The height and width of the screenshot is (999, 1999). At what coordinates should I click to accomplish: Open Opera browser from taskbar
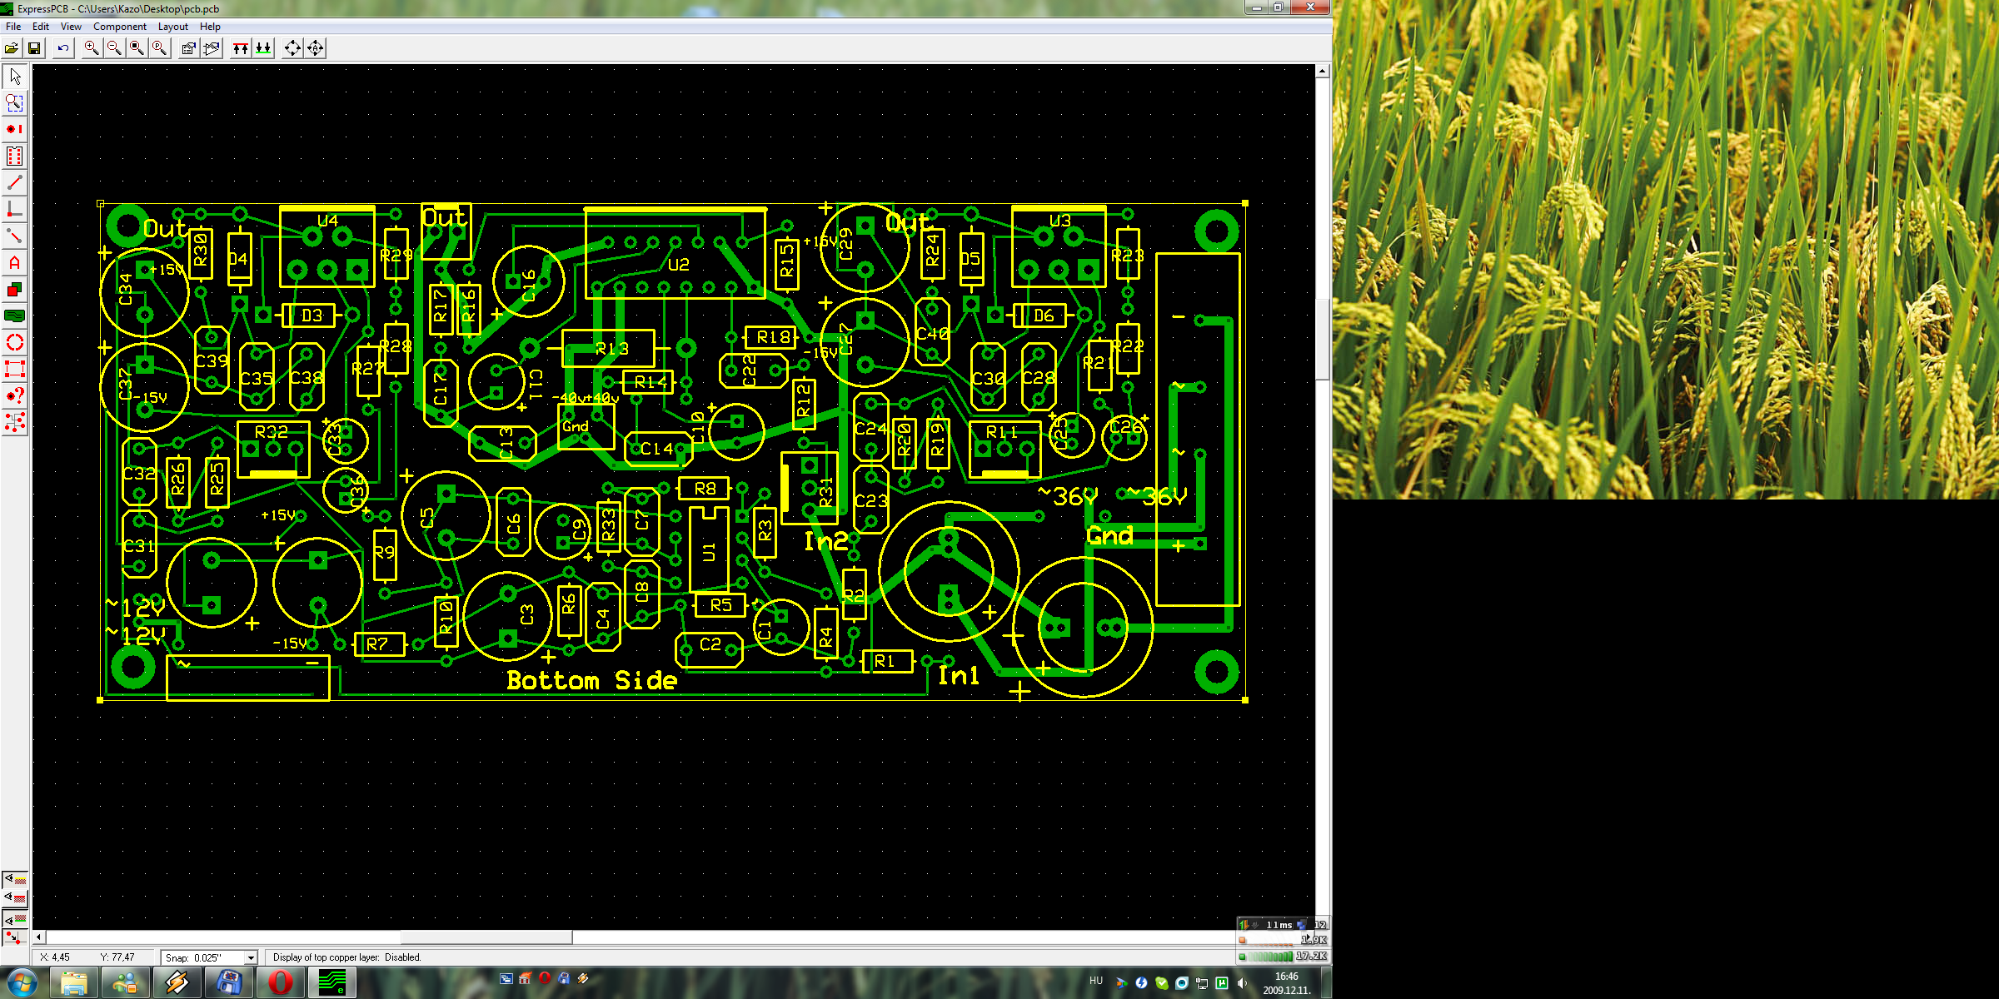pos(281,982)
